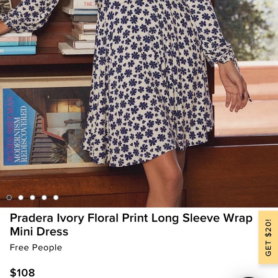Tap the $108 price text
This screenshot has height=278, width=278.
23,273
